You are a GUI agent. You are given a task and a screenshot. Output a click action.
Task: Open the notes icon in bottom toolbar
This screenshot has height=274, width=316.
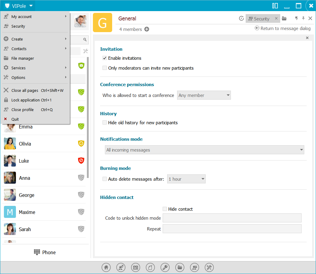pyautogui.click(x=150, y=267)
